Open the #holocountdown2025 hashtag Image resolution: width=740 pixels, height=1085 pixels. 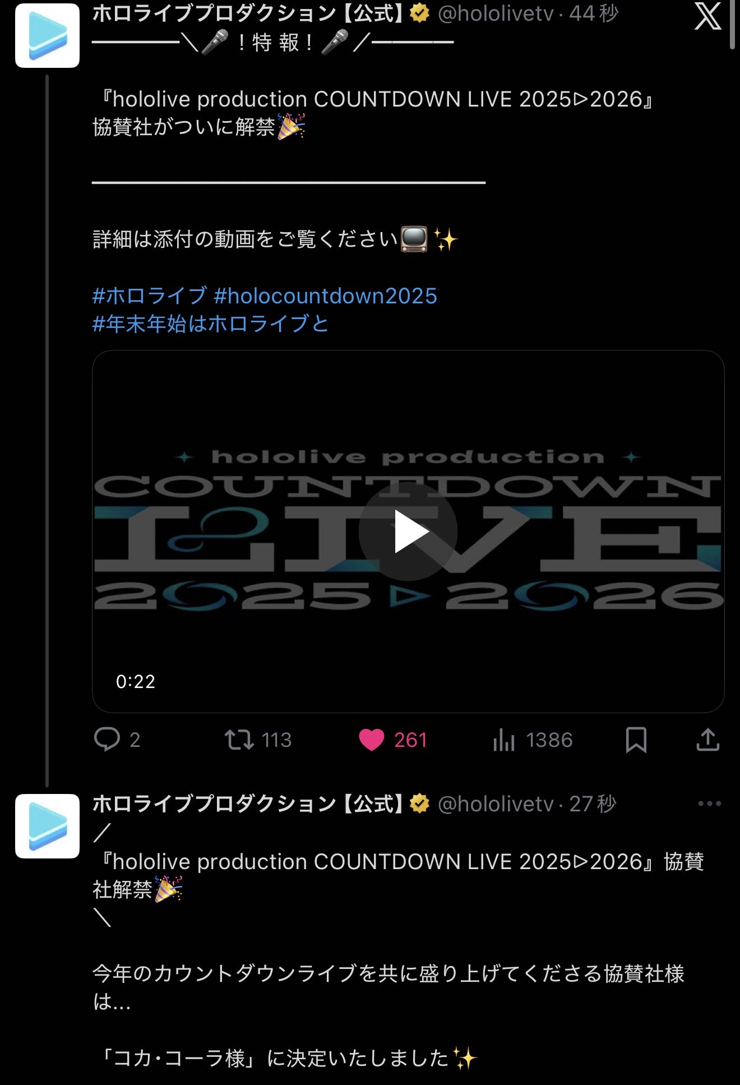click(x=325, y=296)
